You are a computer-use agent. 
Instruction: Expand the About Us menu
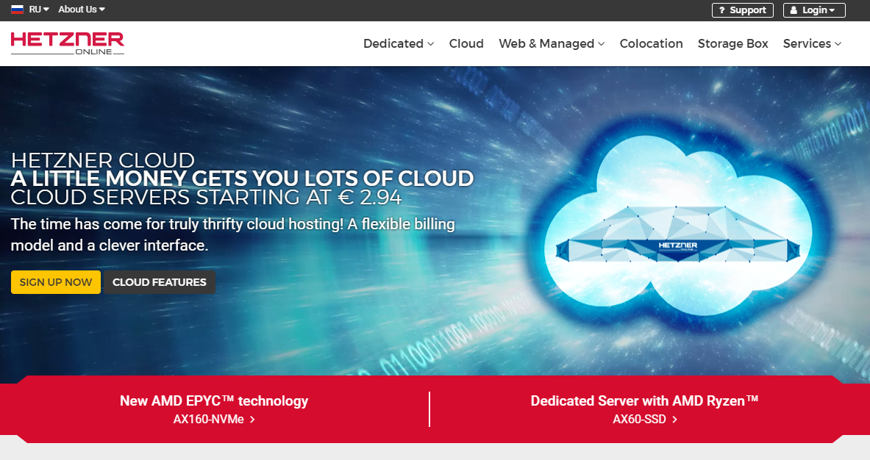click(x=82, y=10)
